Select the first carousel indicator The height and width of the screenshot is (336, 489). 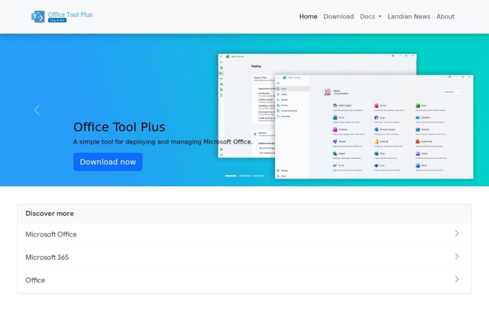click(x=231, y=176)
